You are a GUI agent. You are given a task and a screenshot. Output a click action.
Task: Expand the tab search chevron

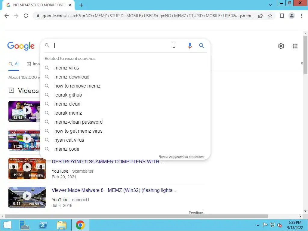pyautogui.click(x=270, y=5)
